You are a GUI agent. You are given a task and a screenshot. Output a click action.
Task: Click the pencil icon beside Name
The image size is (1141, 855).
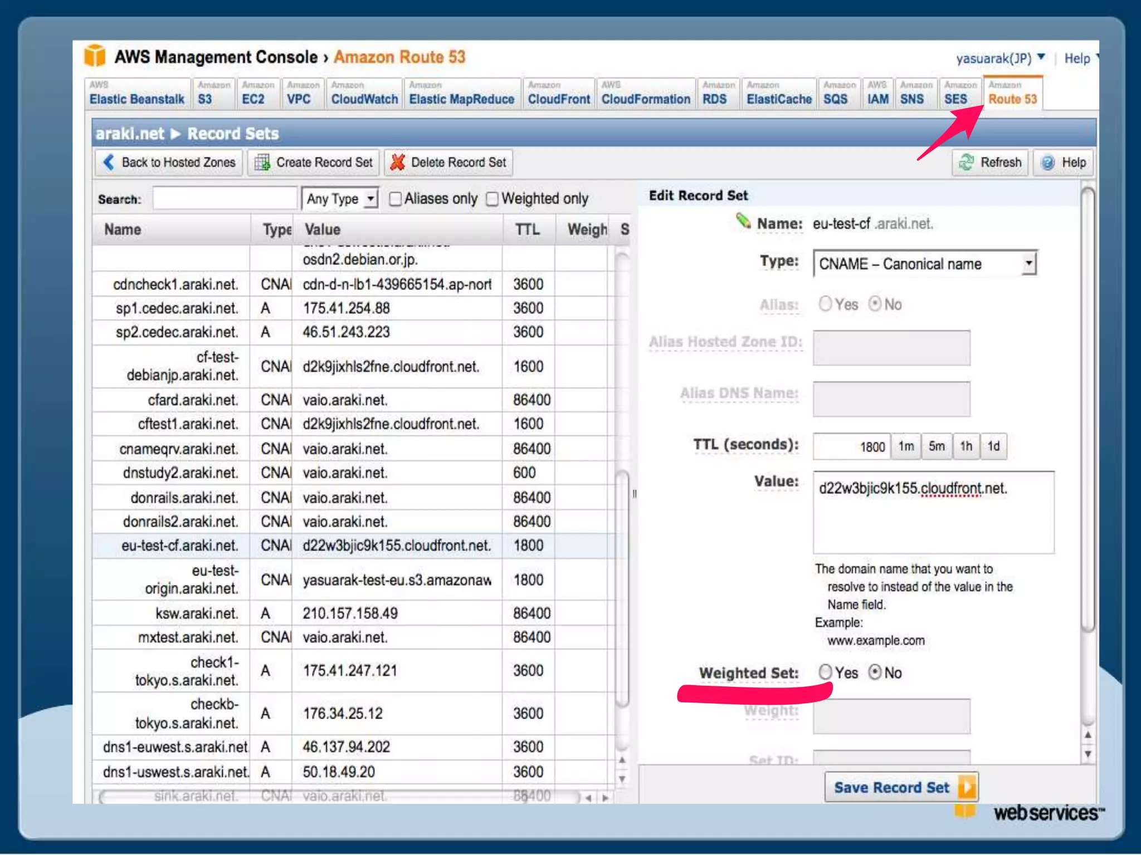point(743,221)
